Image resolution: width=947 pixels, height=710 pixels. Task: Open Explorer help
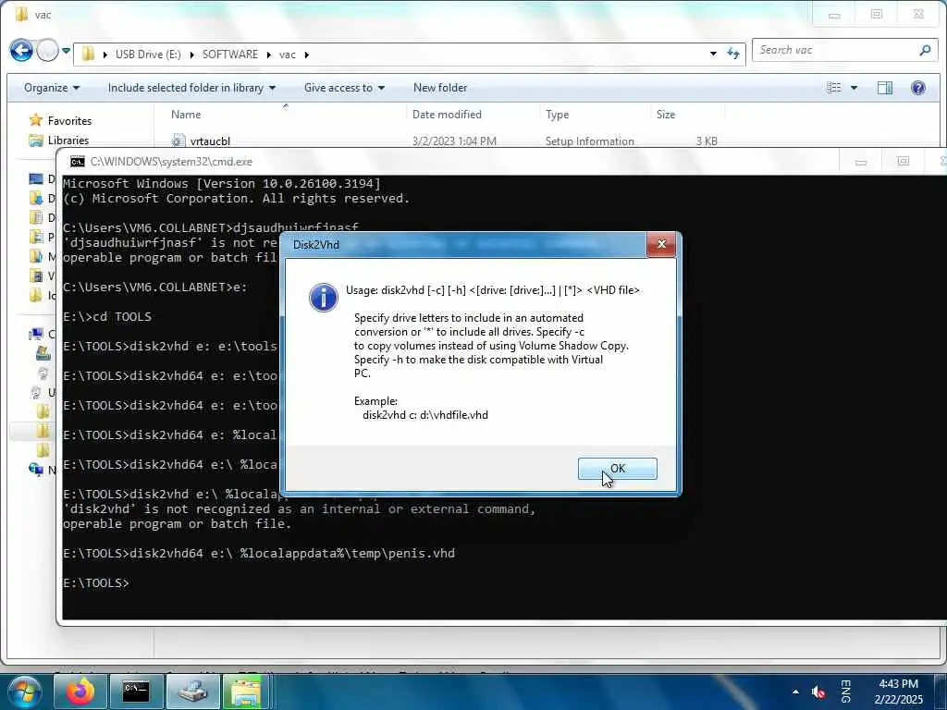[x=918, y=88]
